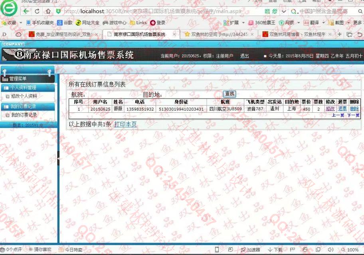The image size is (364, 255).
Task: Toggle the sidebar collapse handle
Action: coord(58,158)
